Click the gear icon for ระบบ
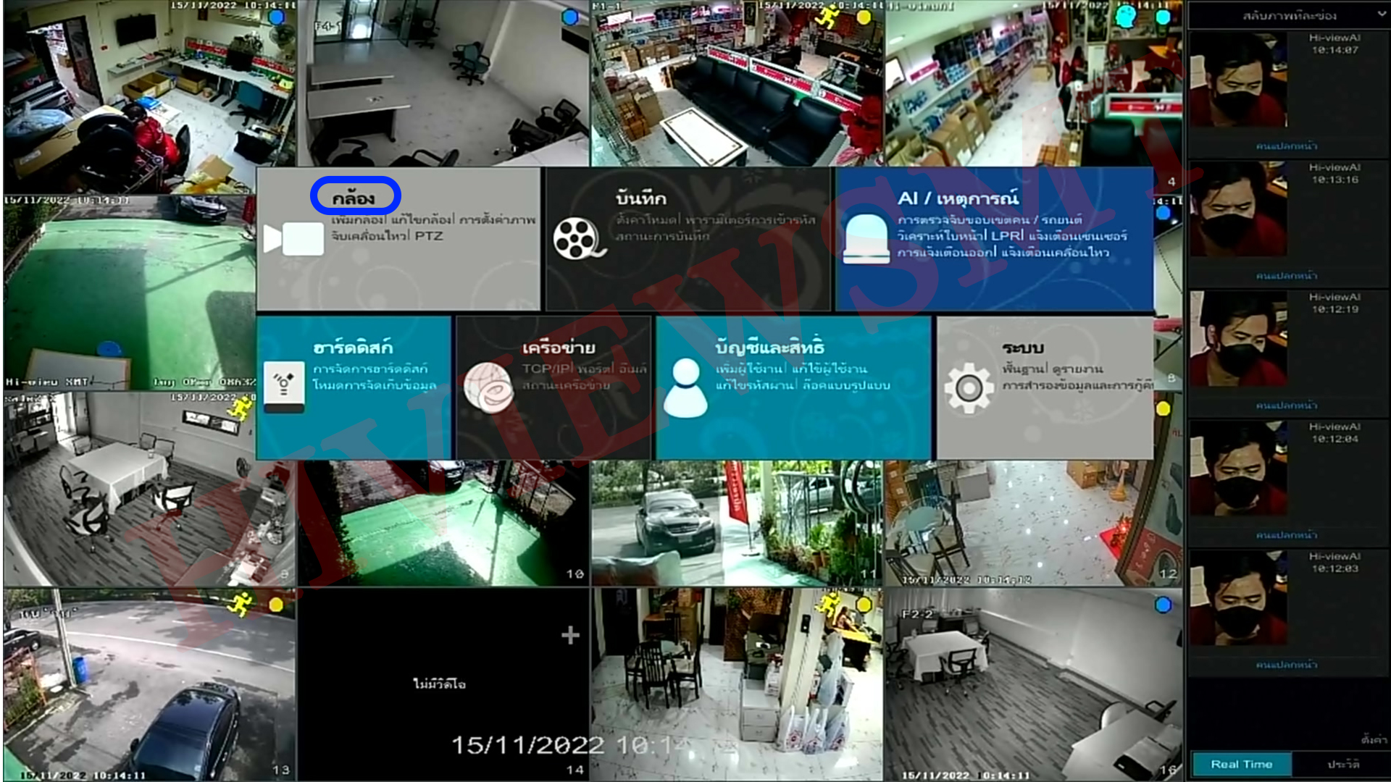The width and height of the screenshot is (1391, 782). (968, 389)
